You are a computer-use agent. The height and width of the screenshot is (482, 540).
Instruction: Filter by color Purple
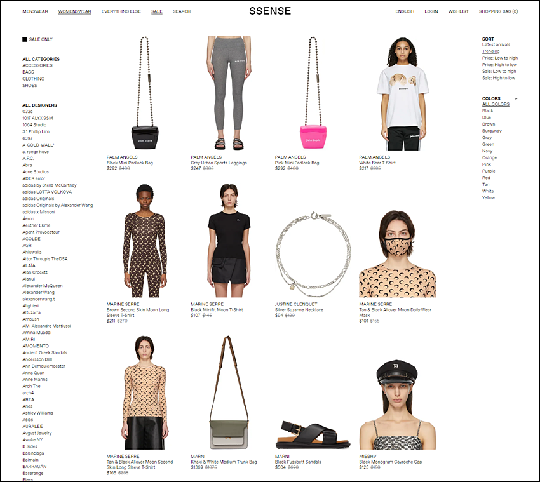(489, 171)
